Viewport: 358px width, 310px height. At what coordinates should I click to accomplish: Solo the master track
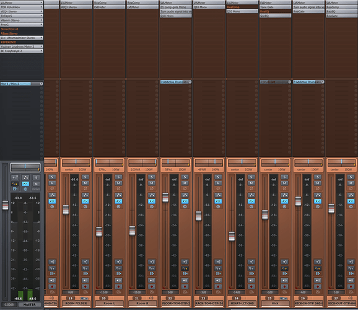36,177
